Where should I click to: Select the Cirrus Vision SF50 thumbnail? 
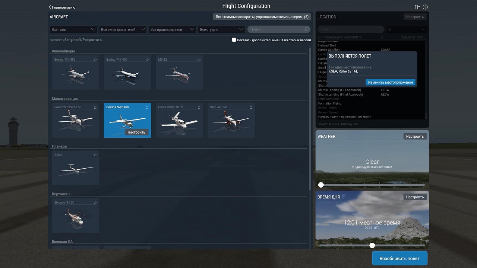coord(179,121)
